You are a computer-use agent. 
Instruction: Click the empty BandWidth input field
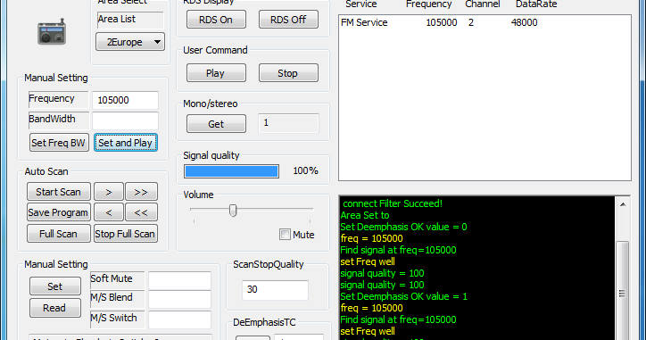[125, 120]
